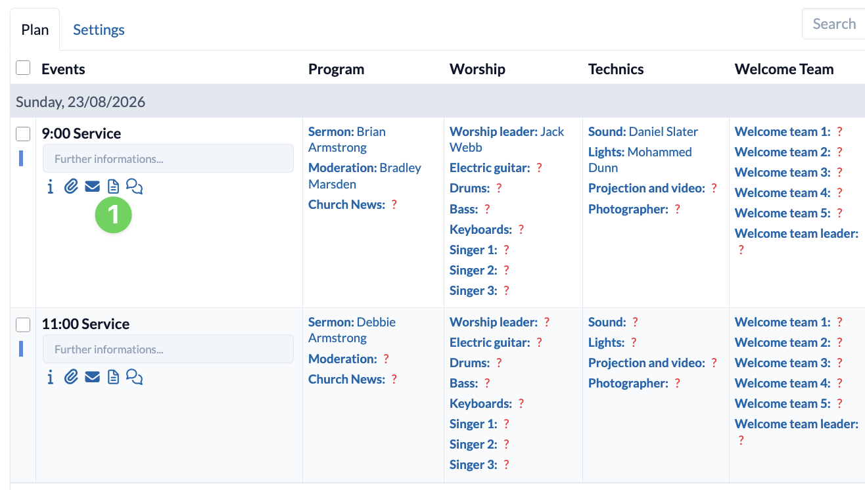The width and height of the screenshot is (865, 490).
Task: Assign Welcome team leader for 9:00 Service
Action: (x=797, y=241)
